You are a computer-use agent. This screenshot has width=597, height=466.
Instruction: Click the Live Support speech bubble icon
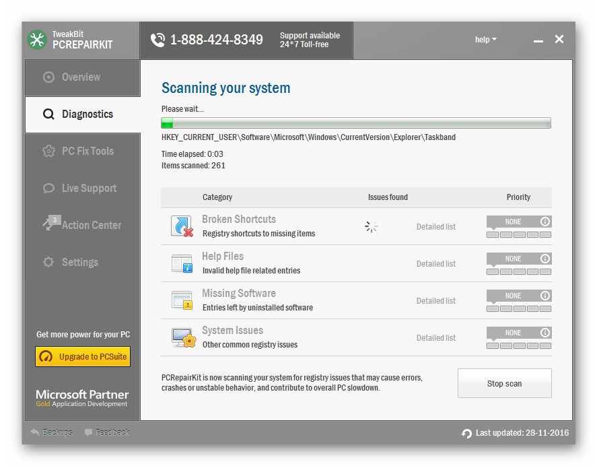pyautogui.click(x=48, y=189)
